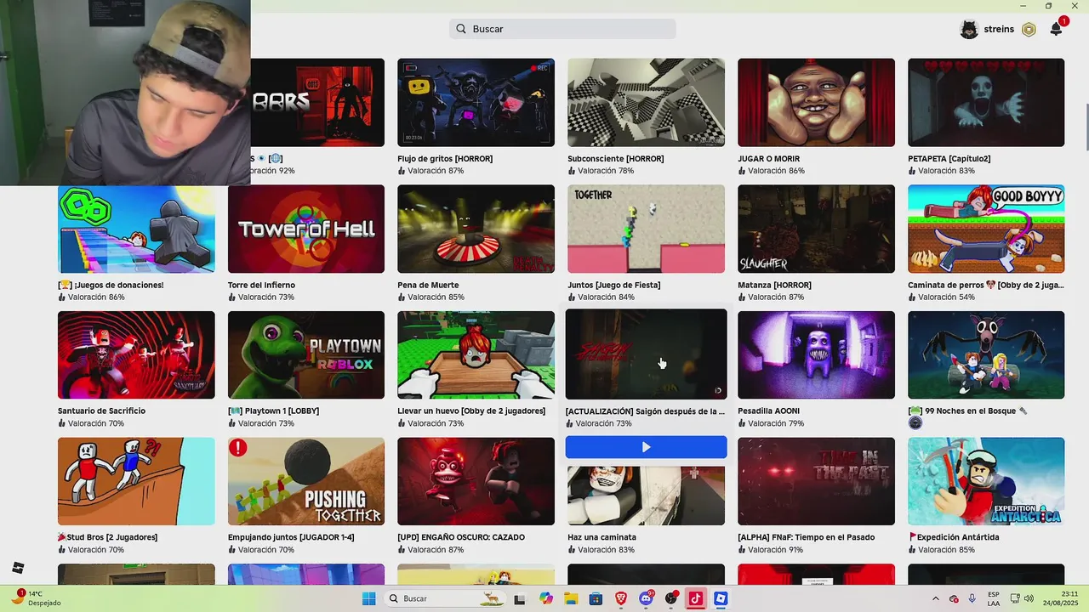
Task: Show hidden system tray icons
Action: [x=936, y=598]
